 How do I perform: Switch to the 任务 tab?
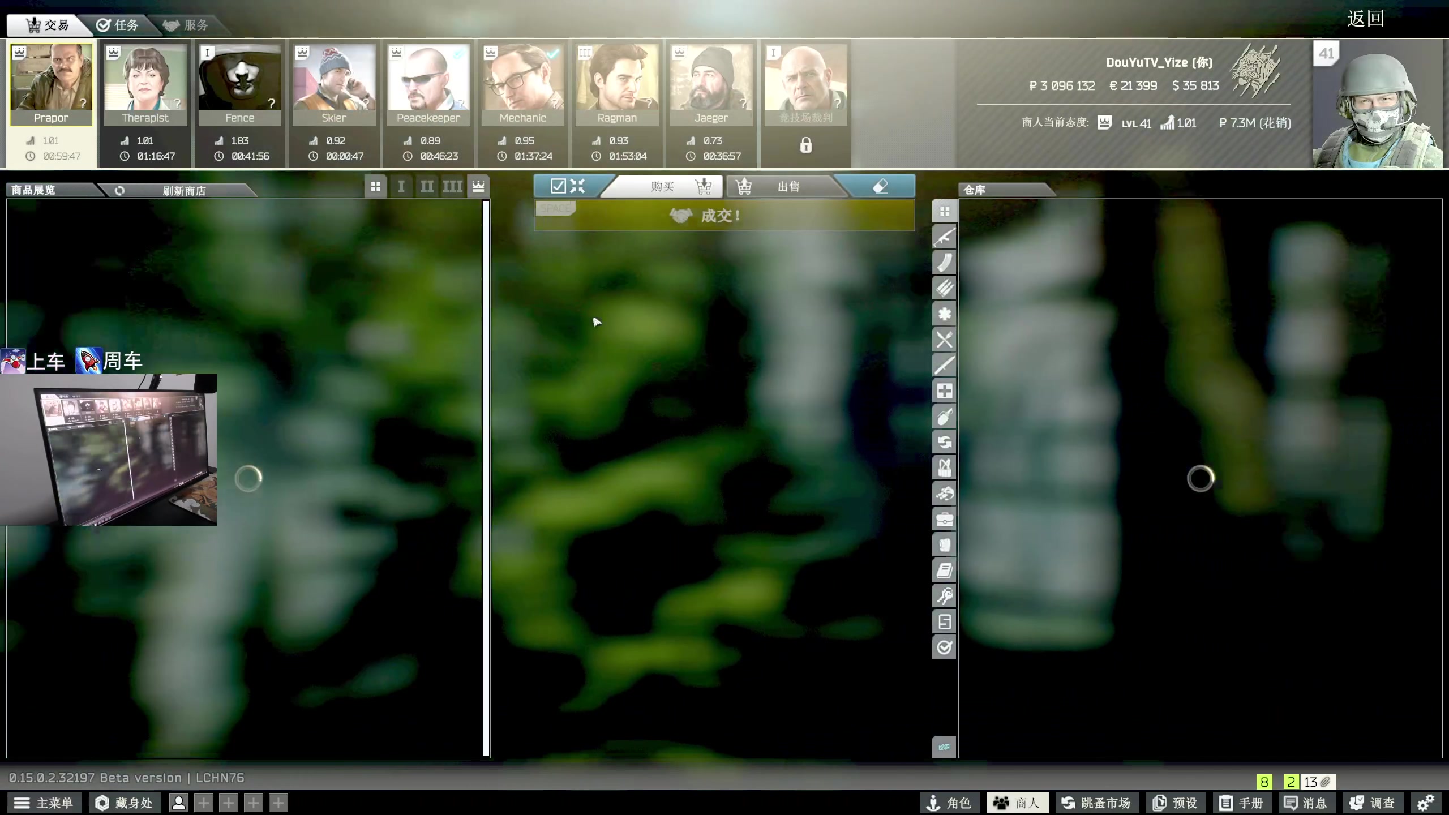[x=118, y=25]
